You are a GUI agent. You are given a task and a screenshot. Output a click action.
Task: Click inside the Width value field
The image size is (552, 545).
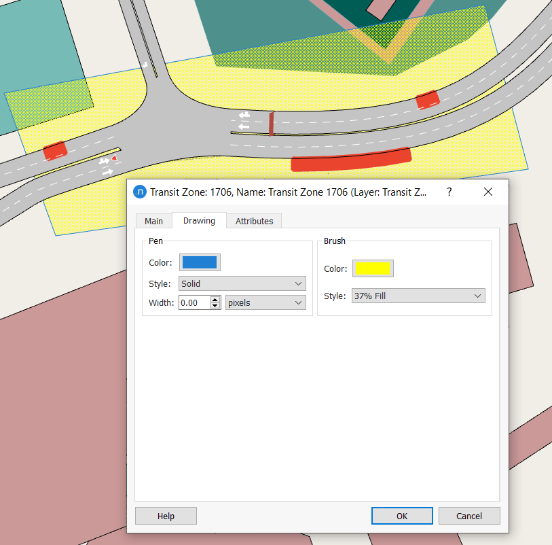point(194,302)
